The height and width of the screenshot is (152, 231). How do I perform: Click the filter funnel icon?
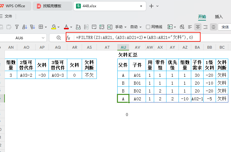(17, 27)
